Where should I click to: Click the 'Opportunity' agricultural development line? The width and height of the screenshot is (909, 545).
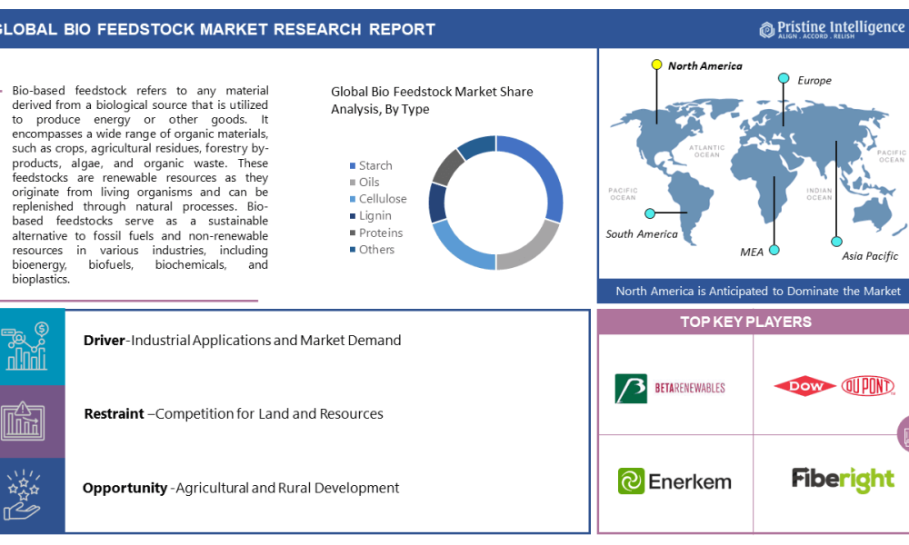tap(241, 489)
